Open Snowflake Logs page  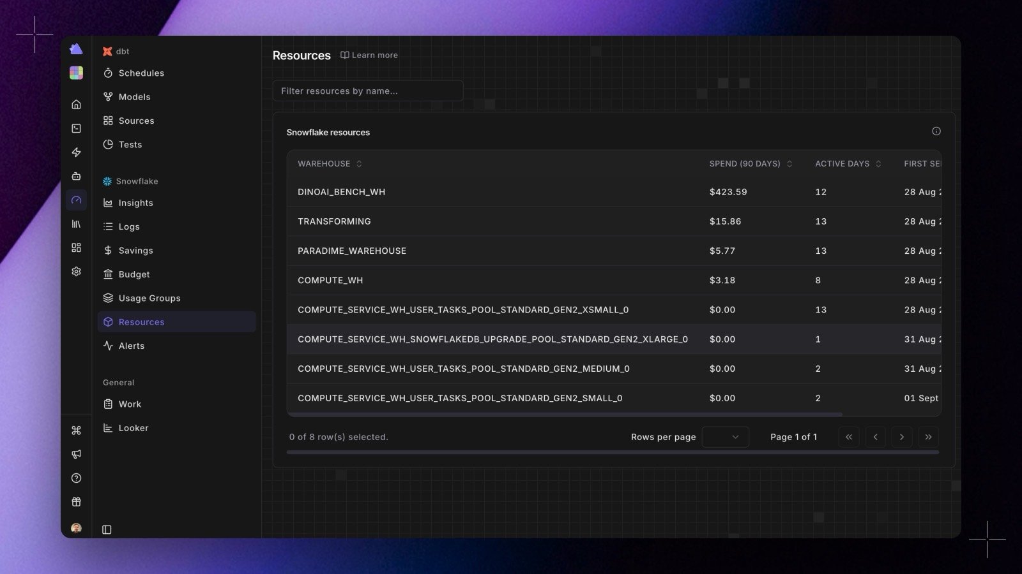(177, 226)
